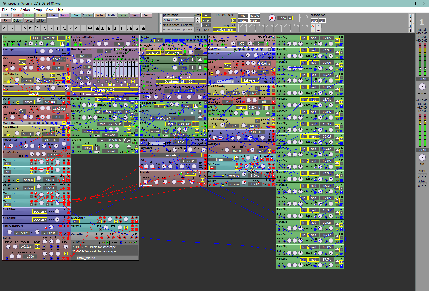Switch to the Mix module tab

pyautogui.click(x=76, y=15)
